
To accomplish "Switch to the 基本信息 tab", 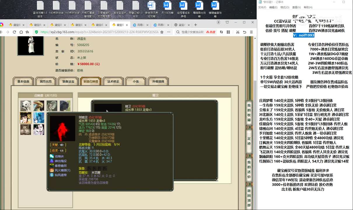I will pos(23,81).
